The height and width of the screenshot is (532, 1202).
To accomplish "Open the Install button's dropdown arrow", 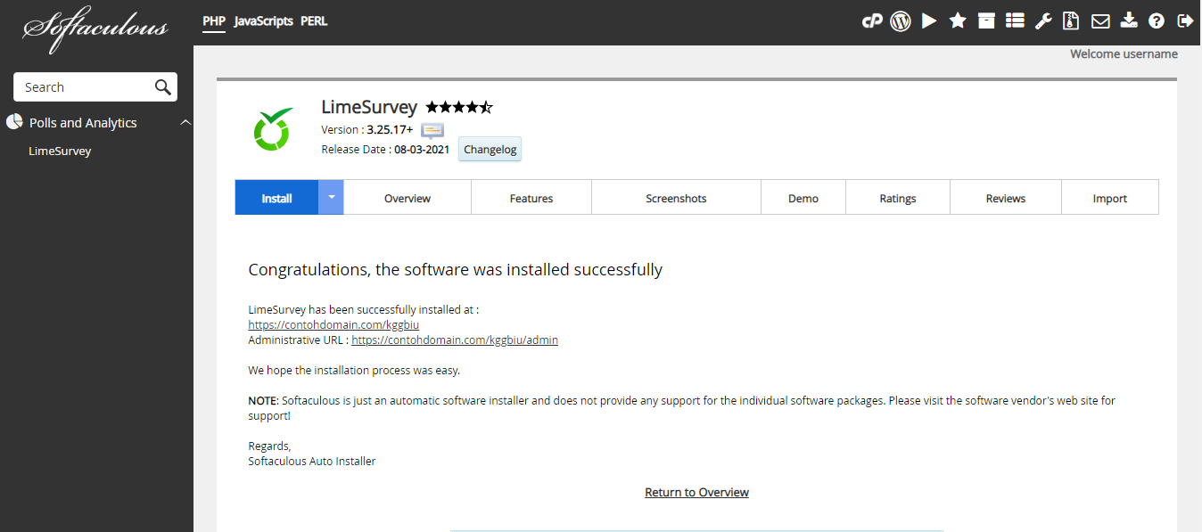I will pos(330,196).
